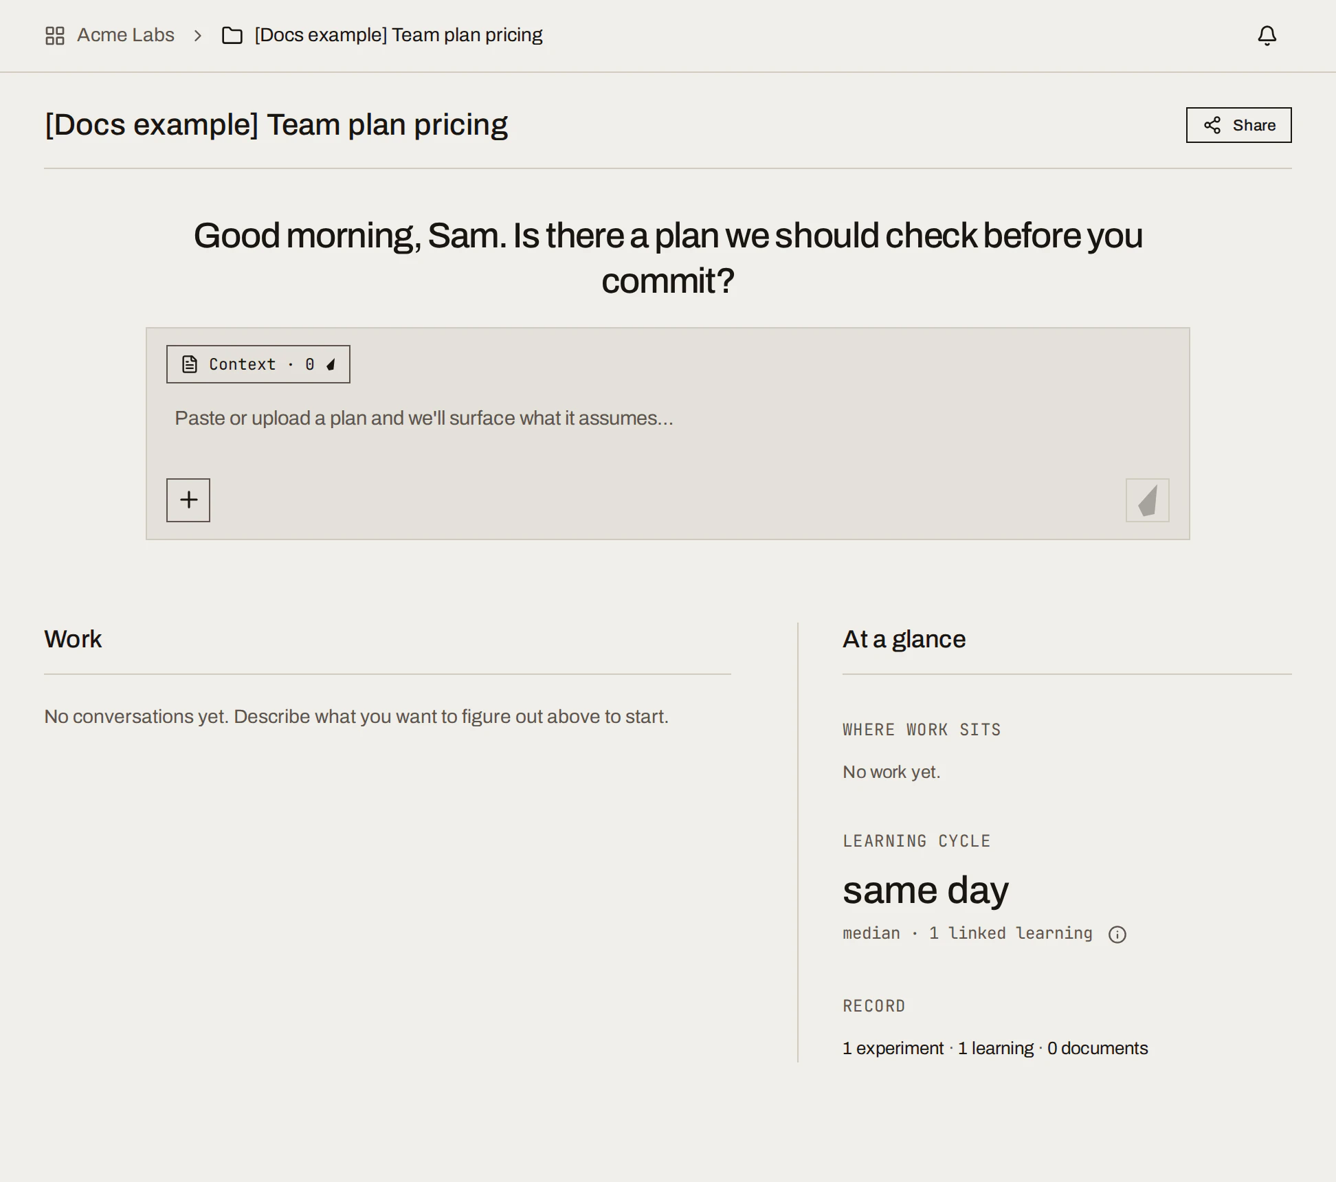Focus the plan paste text field
The image size is (1336, 1182).
[x=667, y=419]
